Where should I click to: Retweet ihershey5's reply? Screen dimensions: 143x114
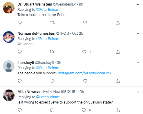(52, 81)
